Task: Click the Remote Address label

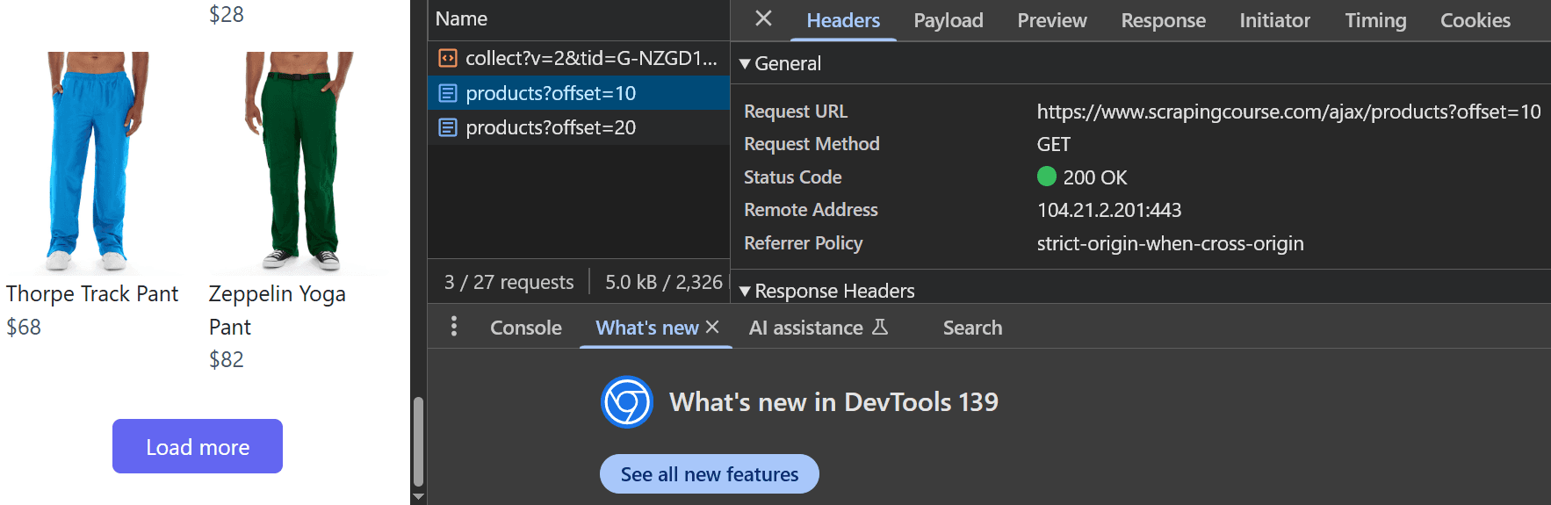Action: [811, 210]
